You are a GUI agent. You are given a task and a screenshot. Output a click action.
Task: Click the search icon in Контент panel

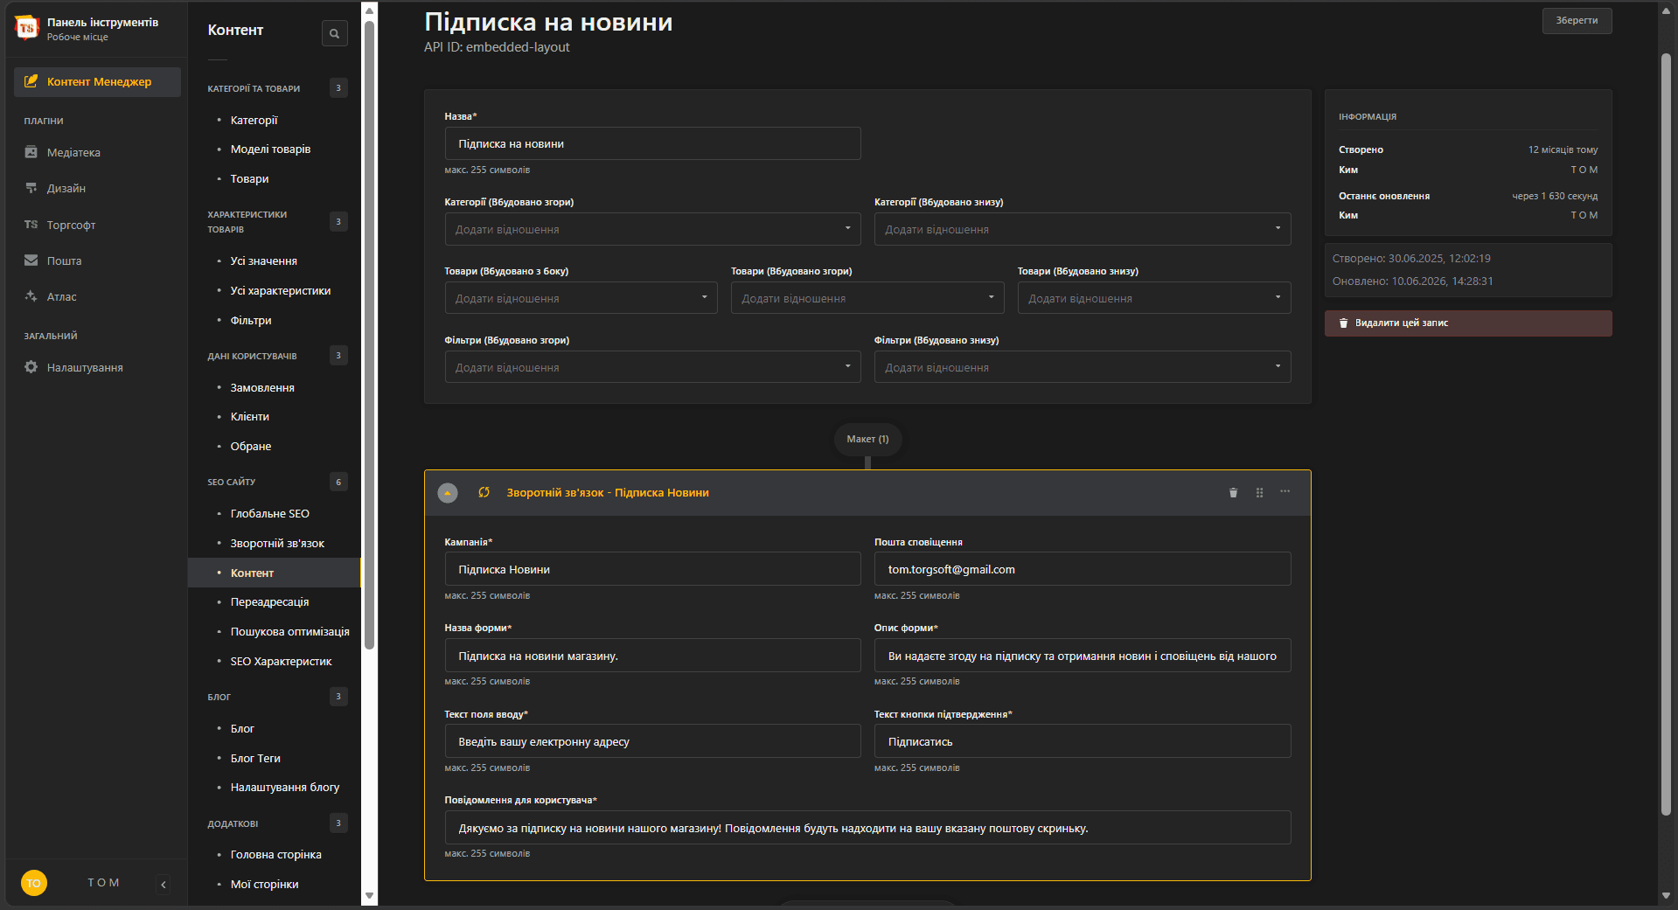click(x=334, y=33)
